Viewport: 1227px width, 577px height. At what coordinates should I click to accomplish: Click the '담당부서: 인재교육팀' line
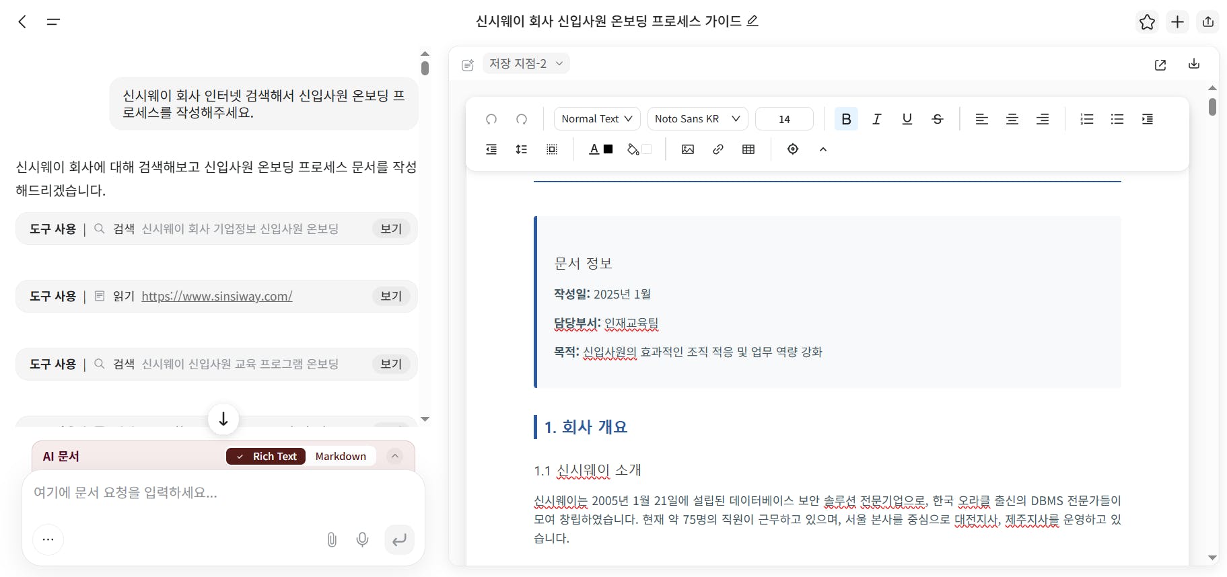[x=606, y=323]
